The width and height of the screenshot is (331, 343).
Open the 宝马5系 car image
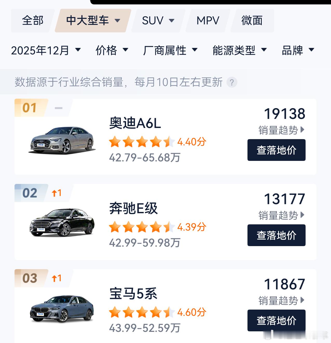62,308
